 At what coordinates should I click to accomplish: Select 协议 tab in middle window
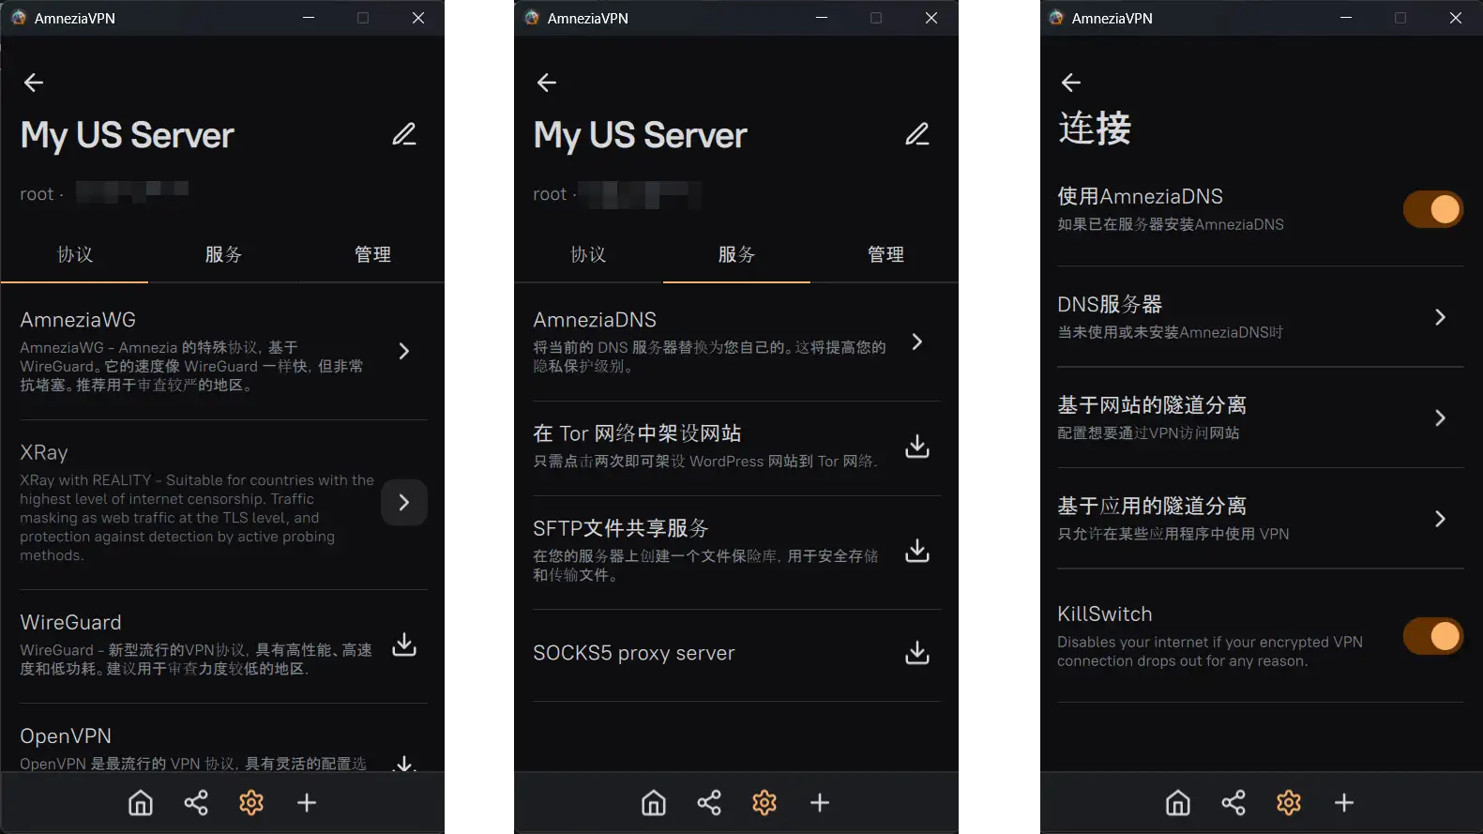point(588,254)
